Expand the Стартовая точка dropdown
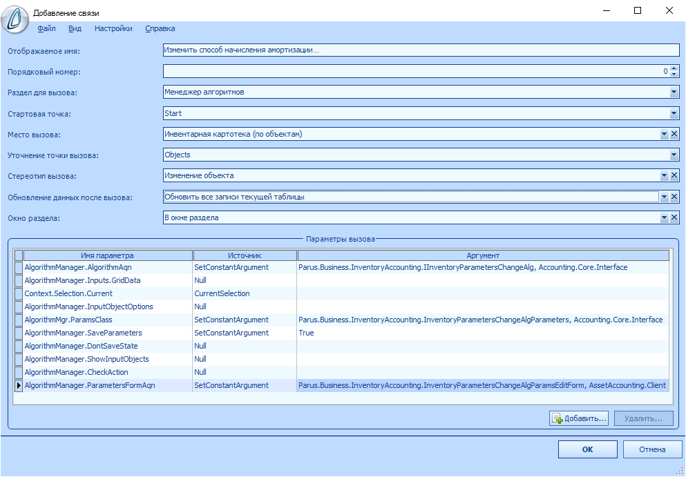This screenshot has width=686, height=477. coord(674,113)
